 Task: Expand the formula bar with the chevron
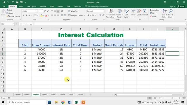tap(185, 24)
